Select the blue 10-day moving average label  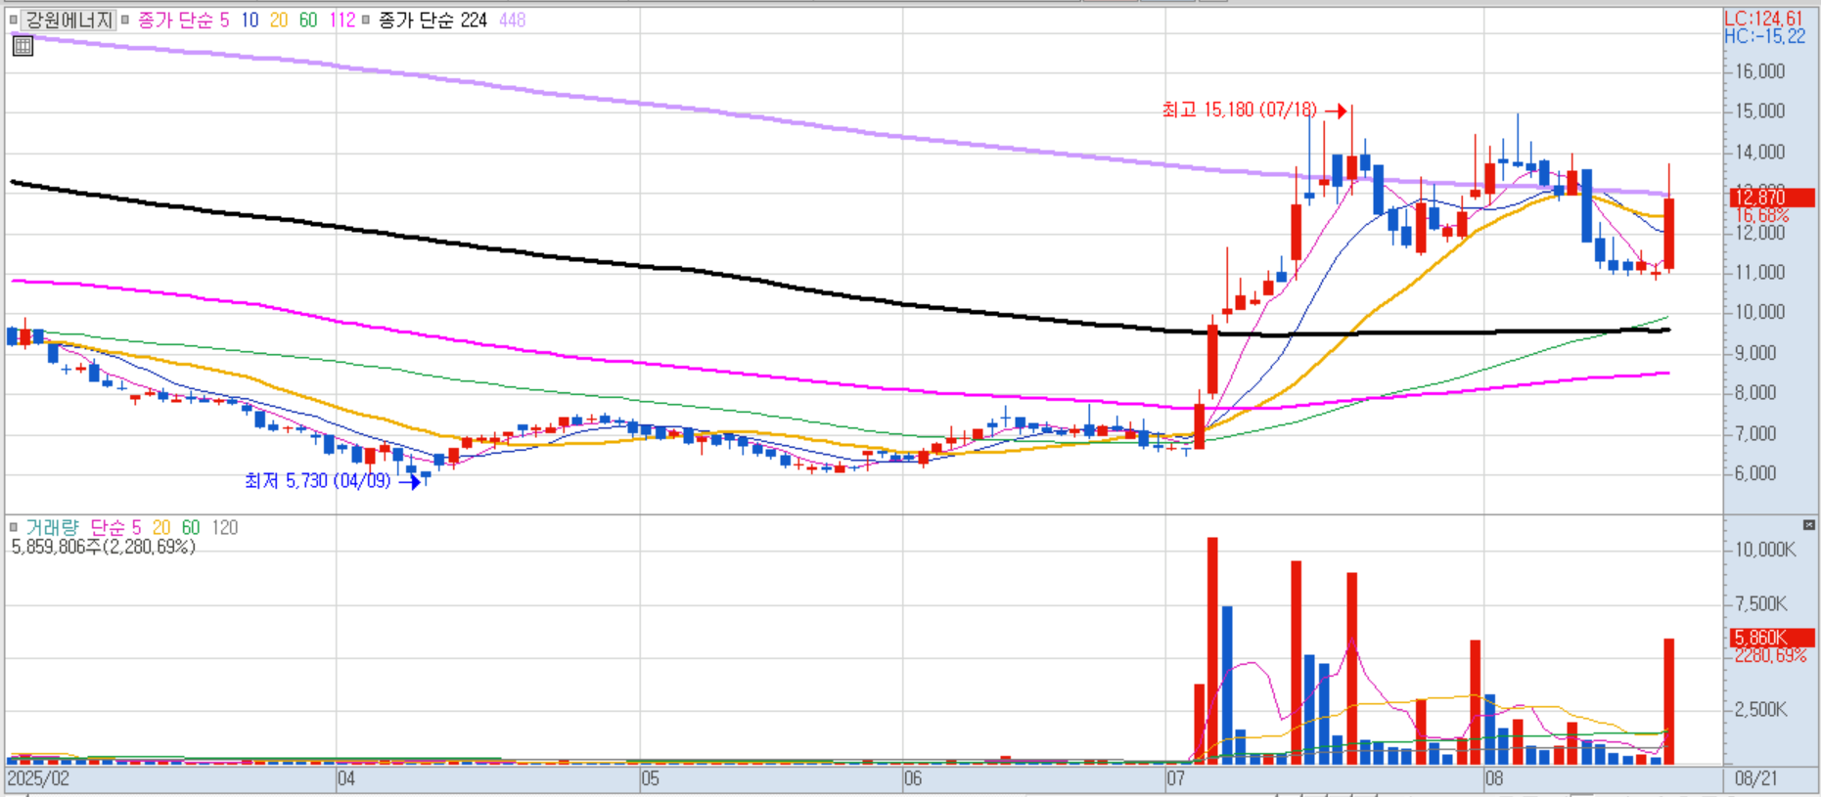pos(250,20)
